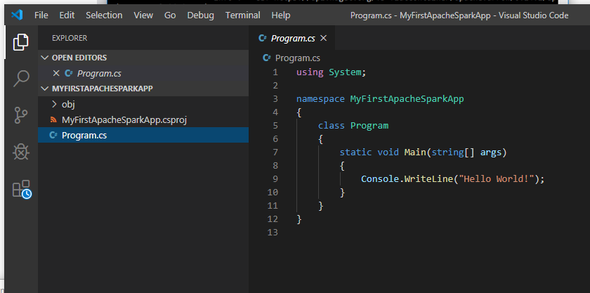Click the 'System' identifier on line 1
Screen dimensions: 590x293
(345, 72)
